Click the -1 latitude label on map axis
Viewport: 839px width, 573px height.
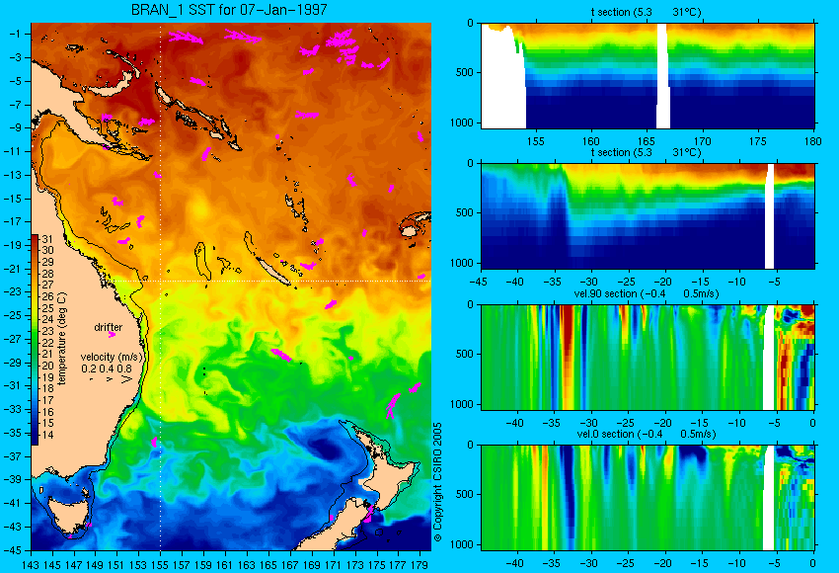point(15,34)
